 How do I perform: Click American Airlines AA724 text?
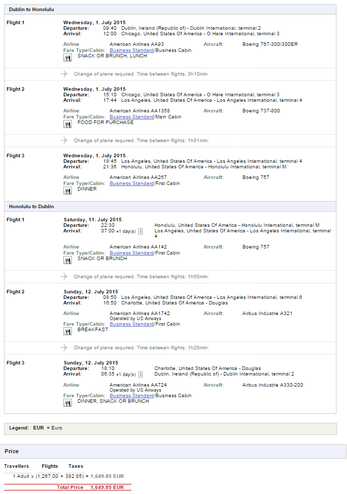tap(138, 385)
